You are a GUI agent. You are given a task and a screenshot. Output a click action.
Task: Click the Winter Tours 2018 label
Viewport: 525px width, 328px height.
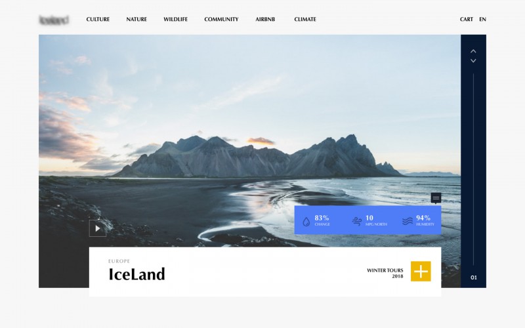(385, 273)
